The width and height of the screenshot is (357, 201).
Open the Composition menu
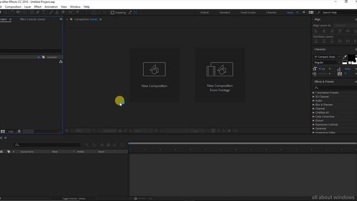[x=13, y=7]
